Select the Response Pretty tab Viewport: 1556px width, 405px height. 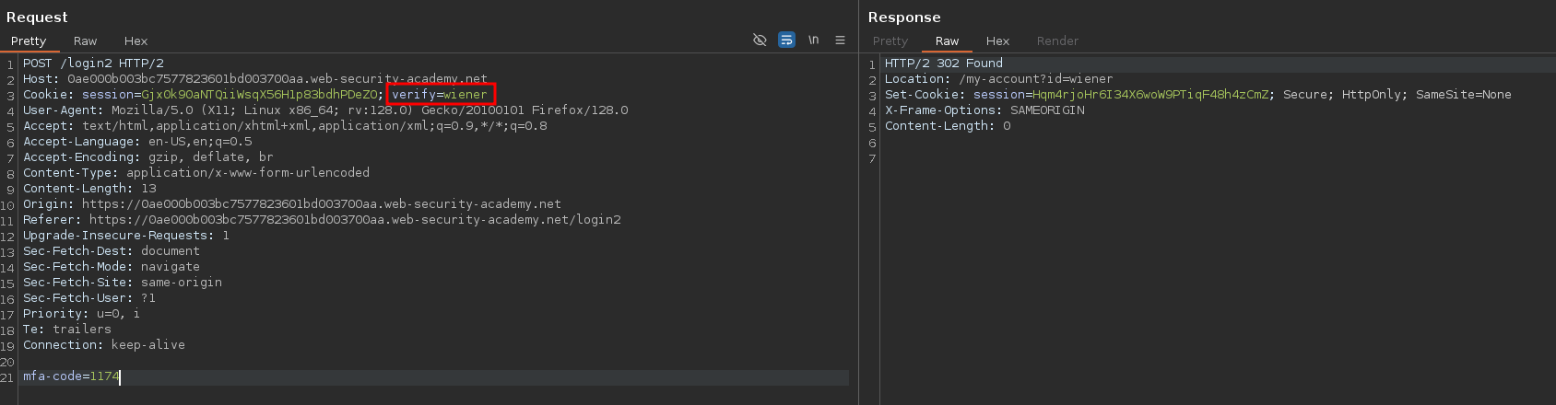click(x=890, y=40)
